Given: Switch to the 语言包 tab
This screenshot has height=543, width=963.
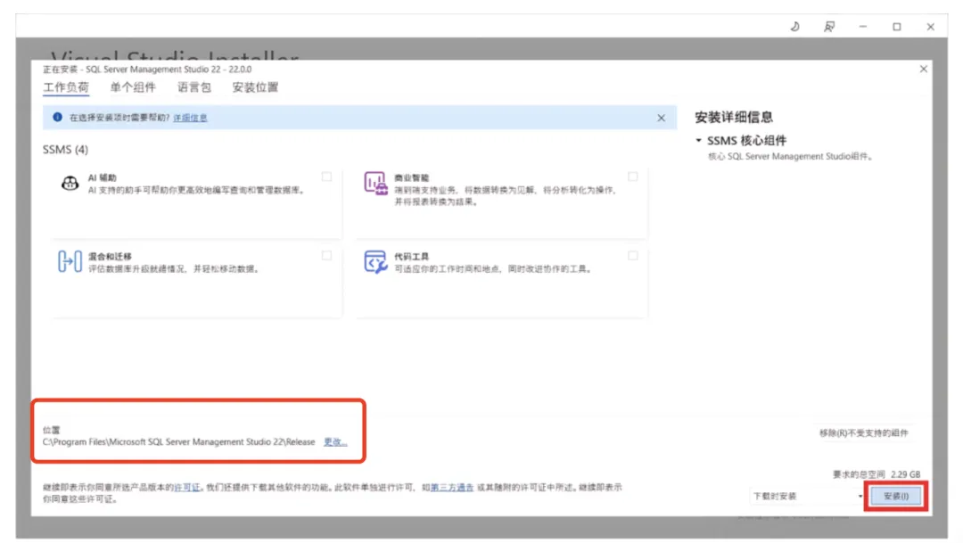Looking at the screenshot, I should coord(194,87).
